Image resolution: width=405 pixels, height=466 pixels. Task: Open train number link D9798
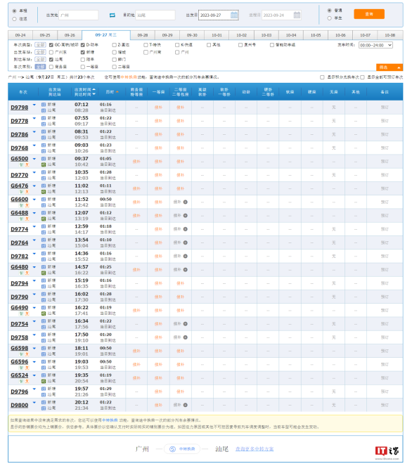[19, 108]
